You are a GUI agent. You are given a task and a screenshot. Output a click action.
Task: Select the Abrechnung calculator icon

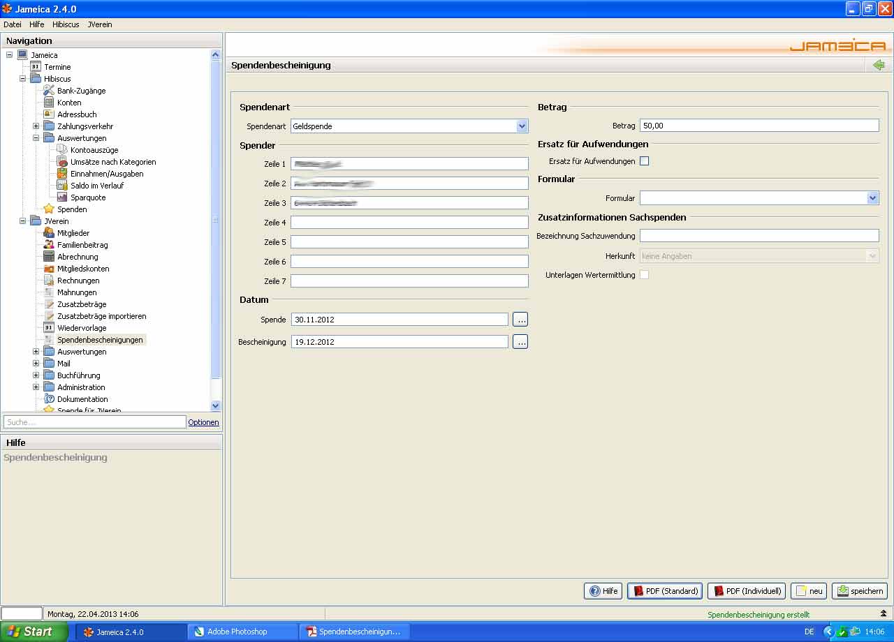point(49,257)
